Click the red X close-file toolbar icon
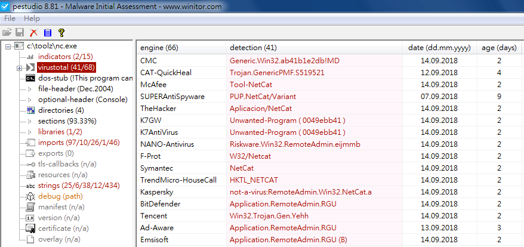This screenshot has width=524, height=247. pos(34,32)
